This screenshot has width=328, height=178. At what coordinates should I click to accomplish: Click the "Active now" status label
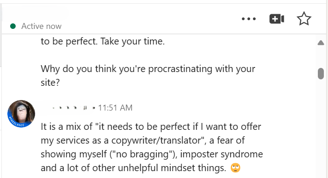point(41,26)
